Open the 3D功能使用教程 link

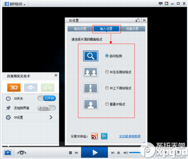coord(130,136)
